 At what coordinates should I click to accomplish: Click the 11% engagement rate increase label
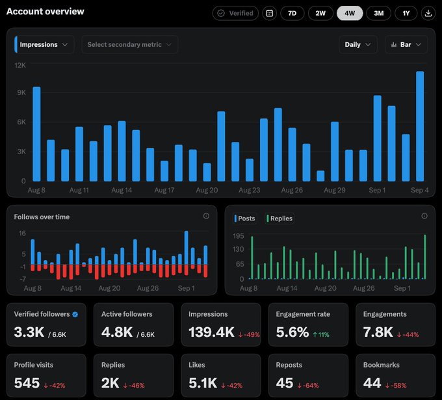click(321, 335)
